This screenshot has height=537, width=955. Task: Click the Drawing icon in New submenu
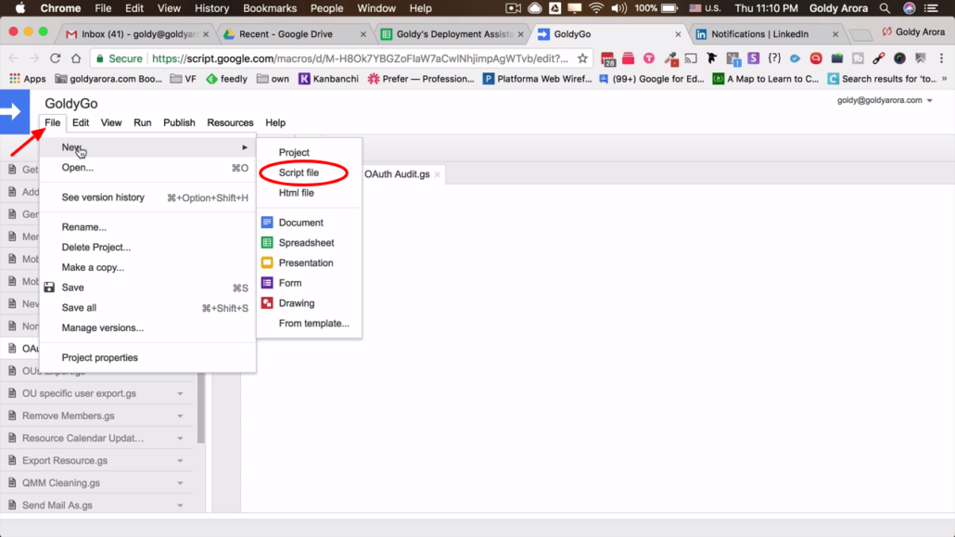pyautogui.click(x=267, y=303)
